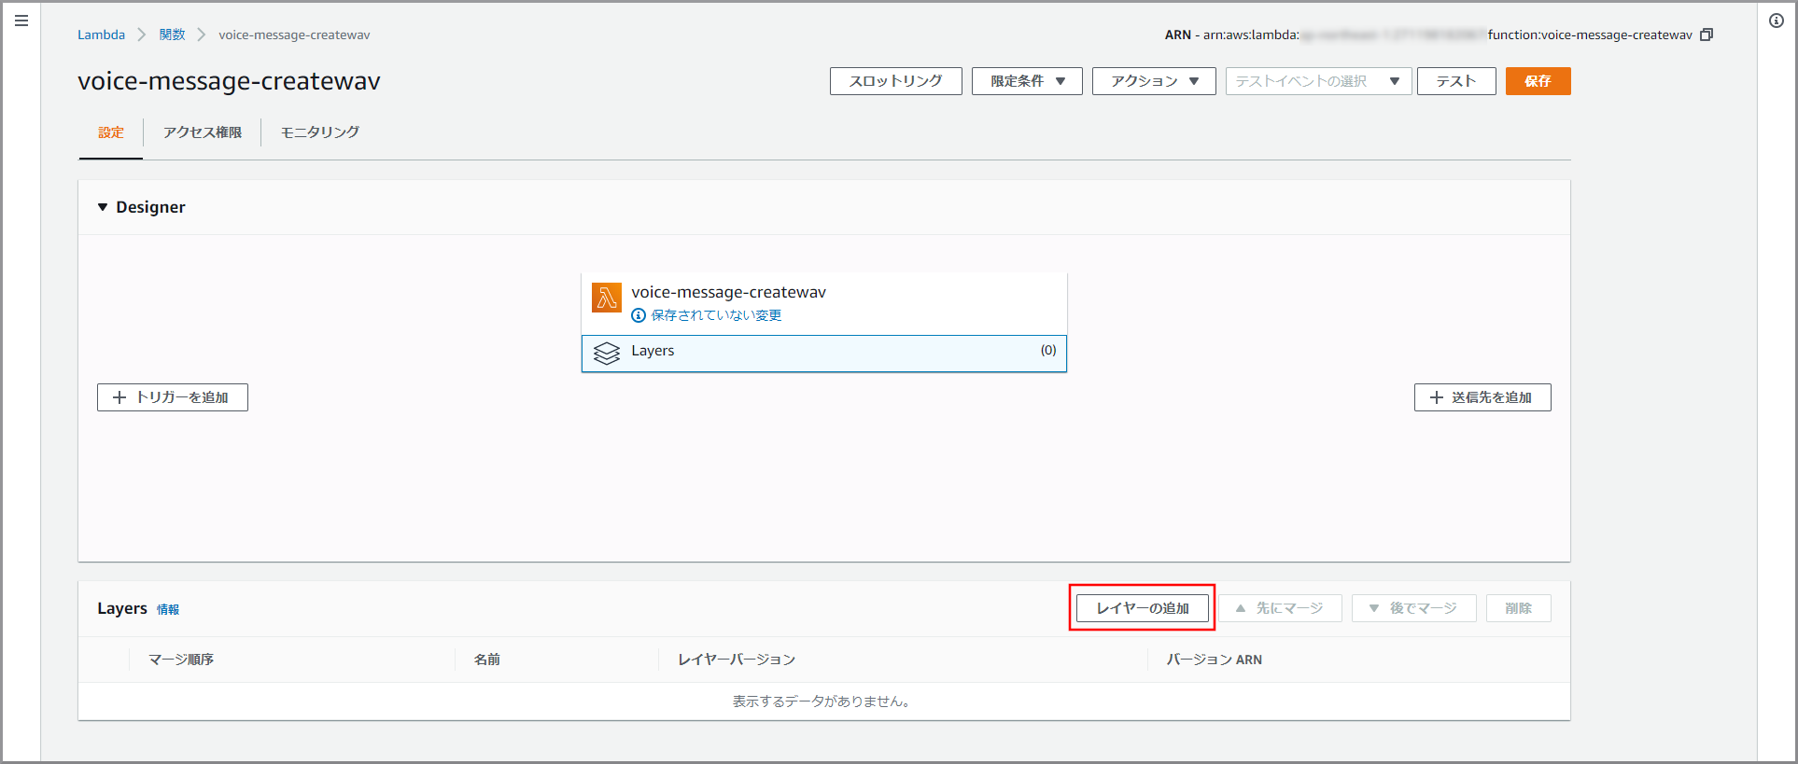The image size is (1798, 764).
Task: Switch to the 設定 tab
Action: point(111,132)
